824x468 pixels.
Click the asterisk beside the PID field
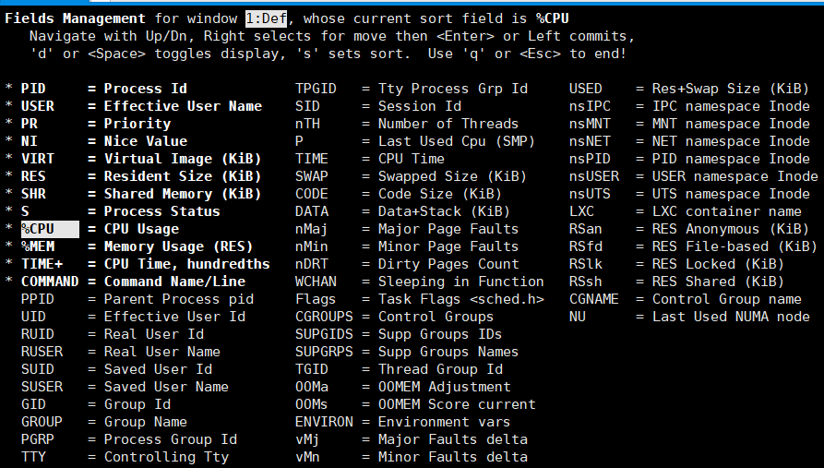[9, 88]
